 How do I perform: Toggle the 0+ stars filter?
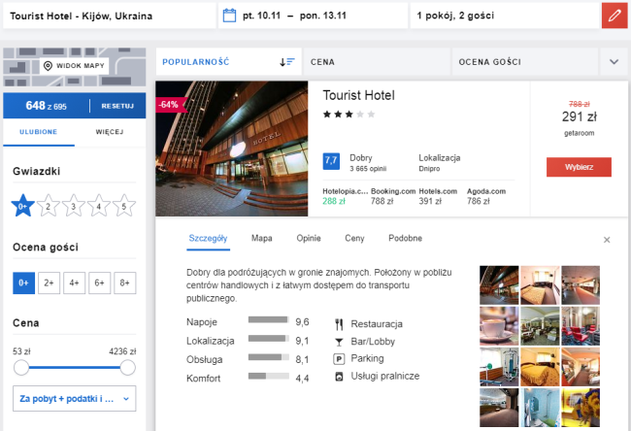(22, 206)
